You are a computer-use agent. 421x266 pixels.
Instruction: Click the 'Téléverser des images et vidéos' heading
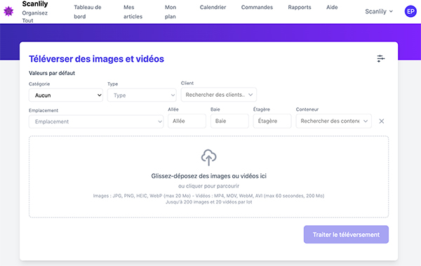pyautogui.click(x=96, y=59)
